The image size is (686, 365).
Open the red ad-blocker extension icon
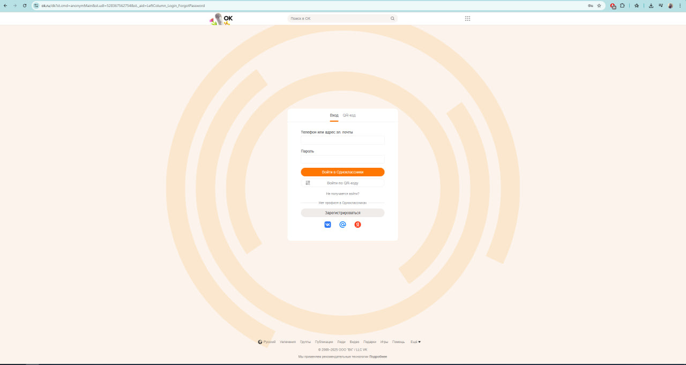(x=613, y=6)
